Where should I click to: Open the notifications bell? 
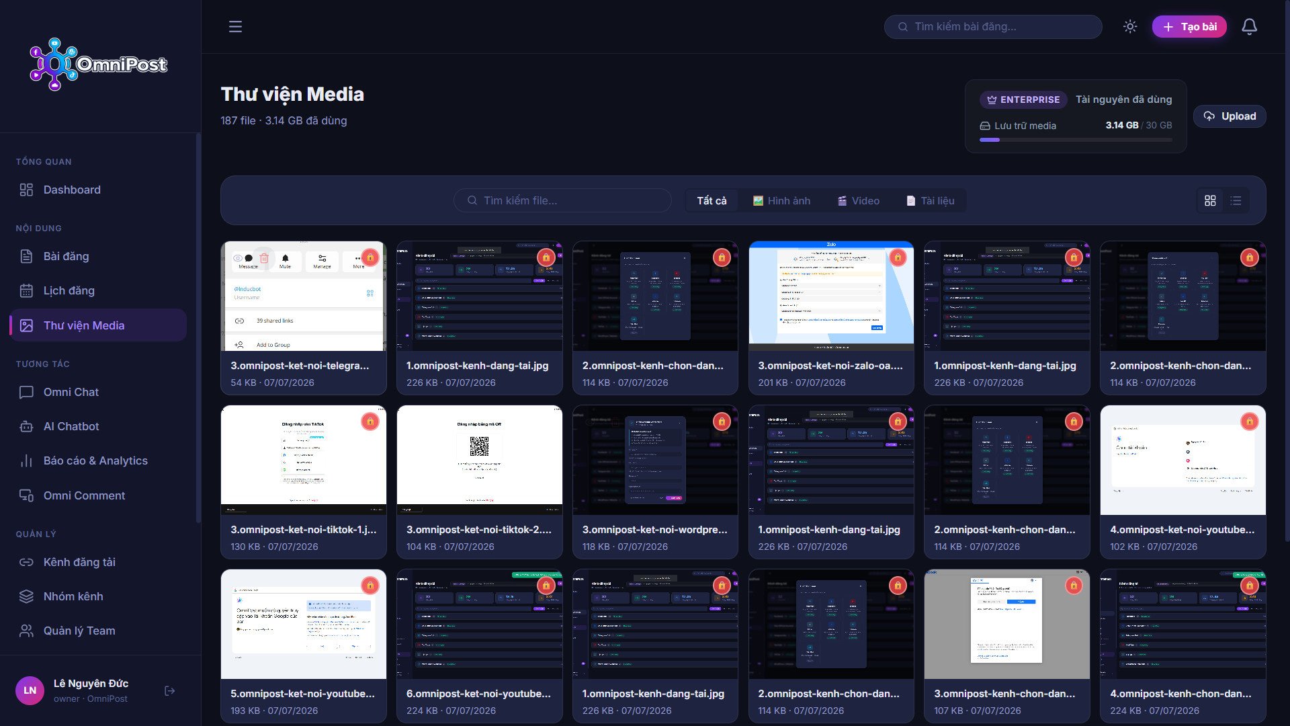1249,27
